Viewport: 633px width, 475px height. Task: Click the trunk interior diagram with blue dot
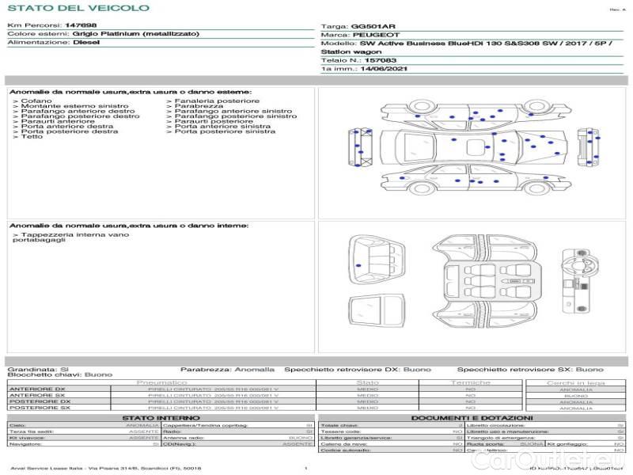(x=377, y=261)
